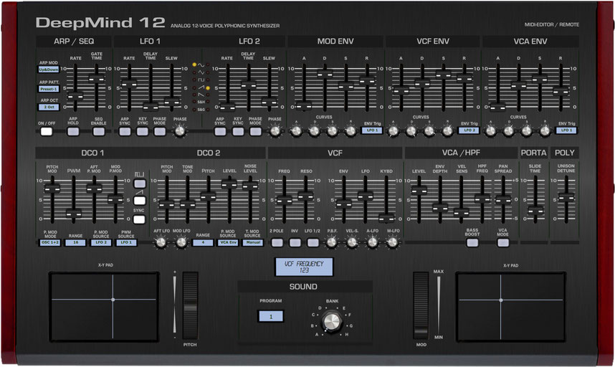Open the ARP MOD Up&Down dropdown
The height and width of the screenshot is (367, 615).
(49, 70)
